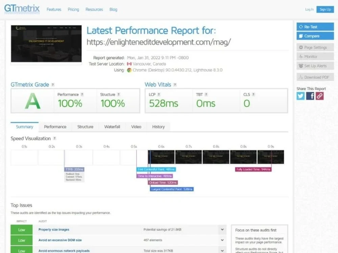The image size is (338, 253).
Task: Click help icon next to Web Vitals
Action: coord(175,85)
